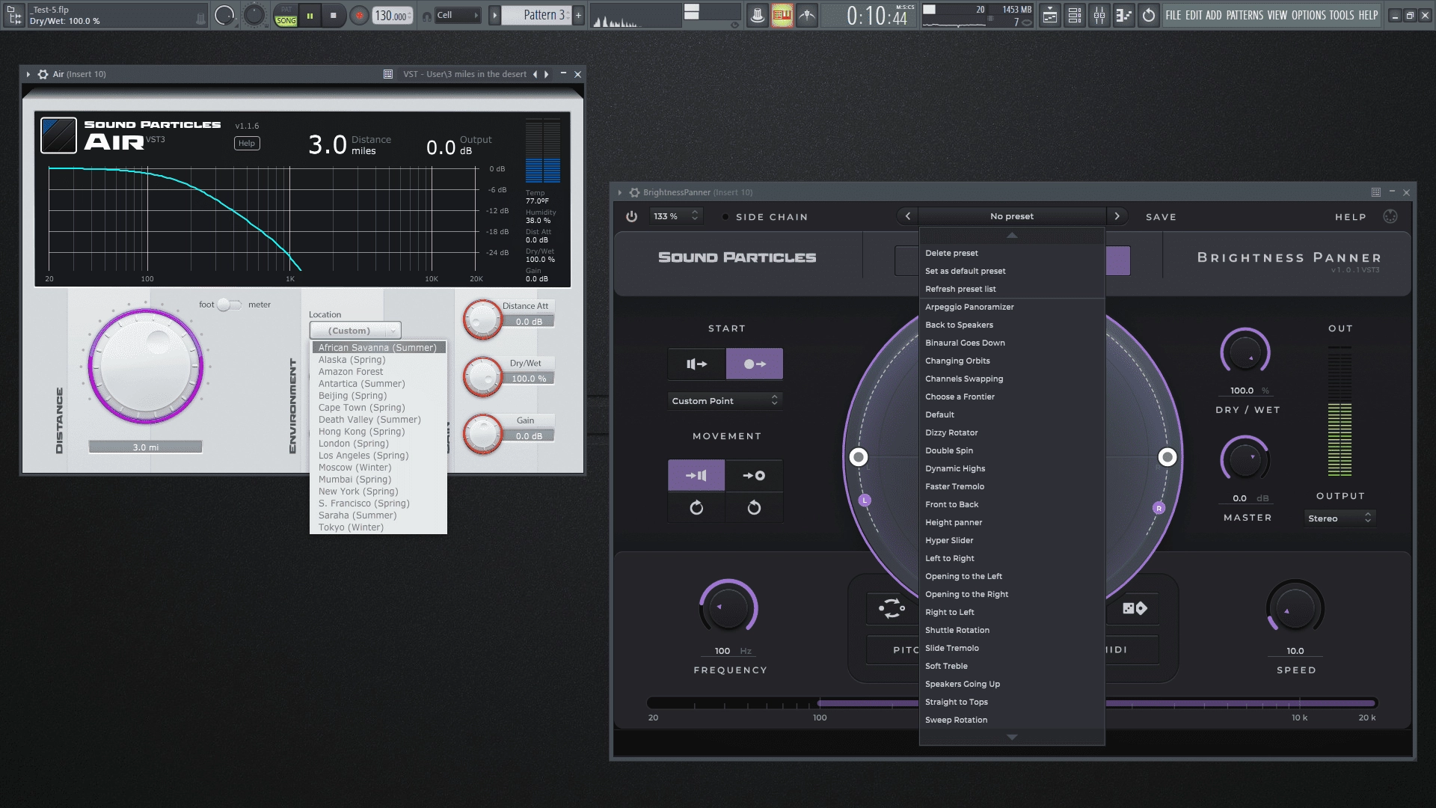
Task: Click the Dry/Wet red knob in Air
Action: pyautogui.click(x=482, y=376)
